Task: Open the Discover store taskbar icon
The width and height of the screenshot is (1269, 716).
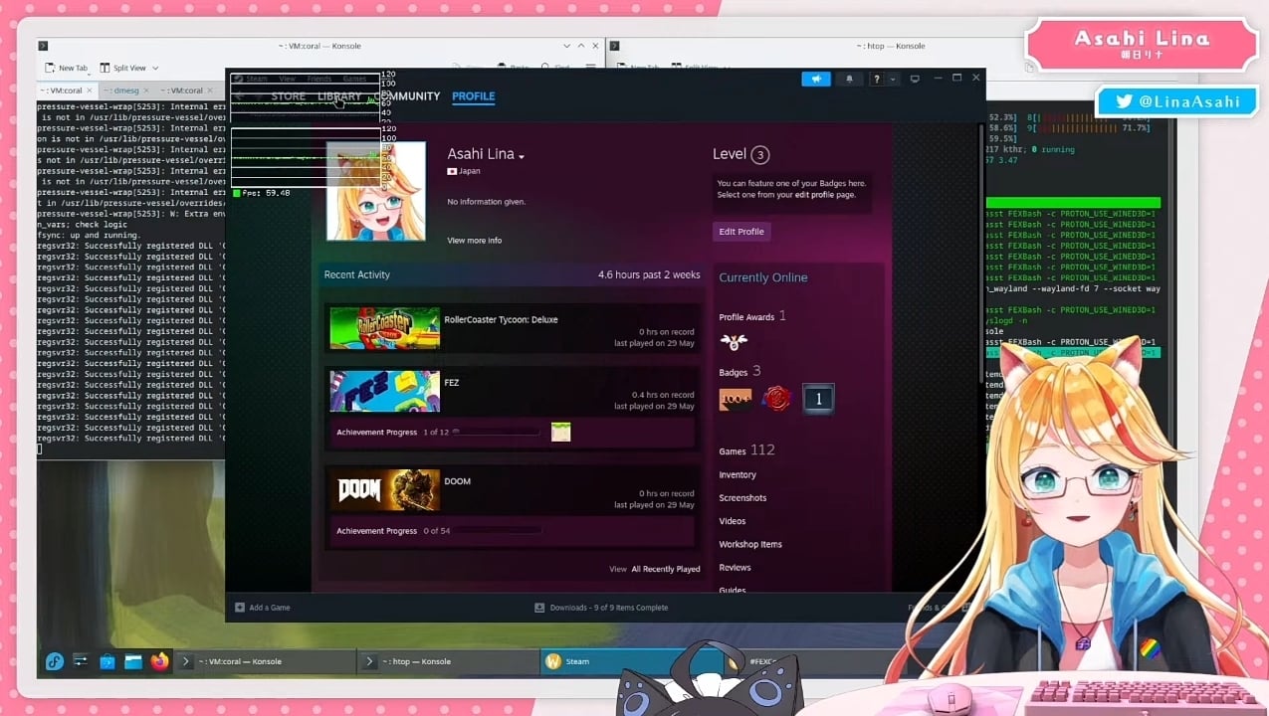Action: [x=107, y=661]
